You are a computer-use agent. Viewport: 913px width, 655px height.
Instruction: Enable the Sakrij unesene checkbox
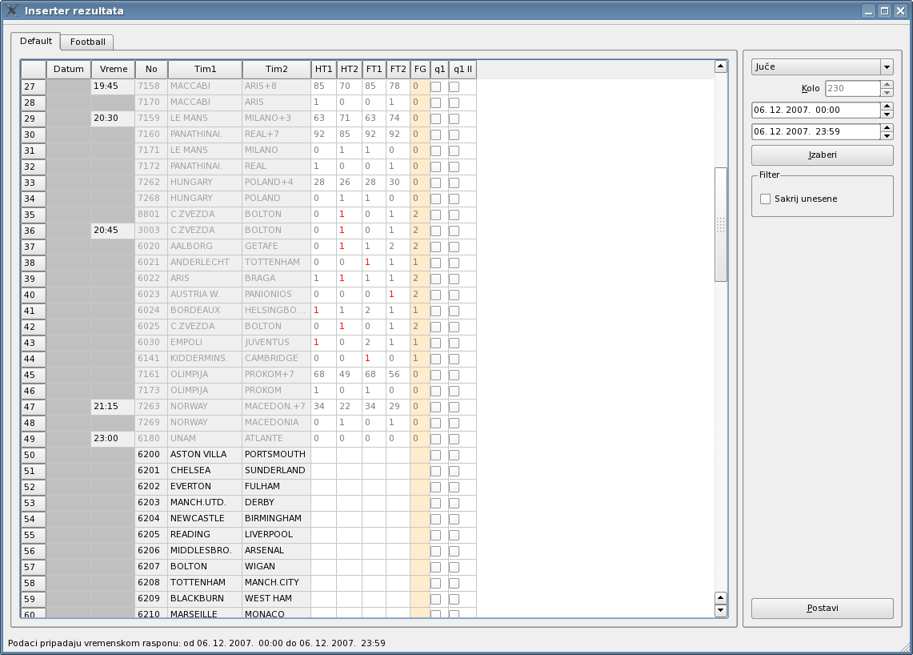(x=766, y=199)
